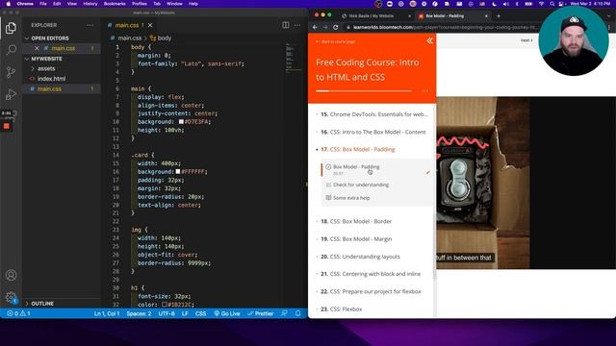Viewport: 616px width, 346px height.
Task: Click Back to course page link
Action: (x=336, y=41)
